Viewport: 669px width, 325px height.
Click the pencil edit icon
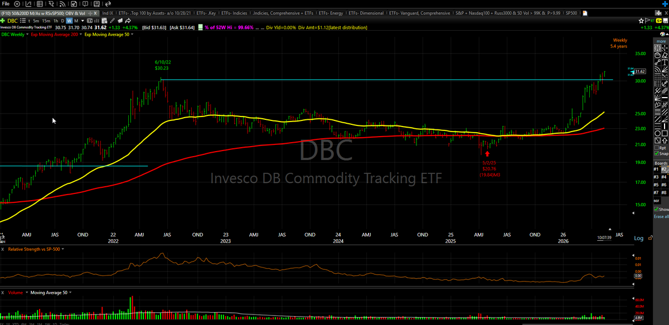click(112, 21)
